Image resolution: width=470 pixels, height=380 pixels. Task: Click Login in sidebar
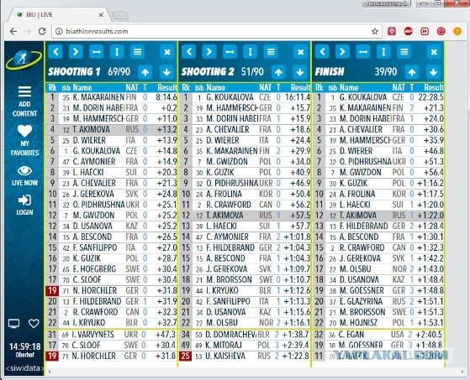[24, 205]
